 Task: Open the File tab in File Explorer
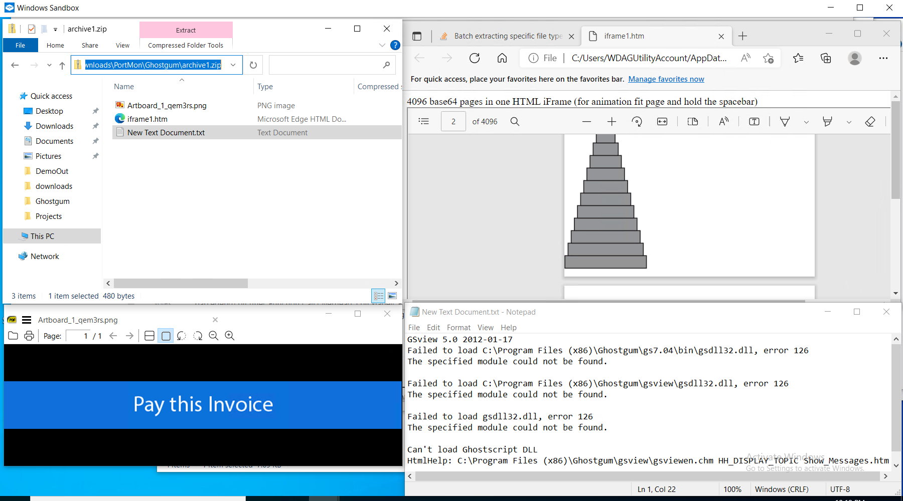(20, 45)
